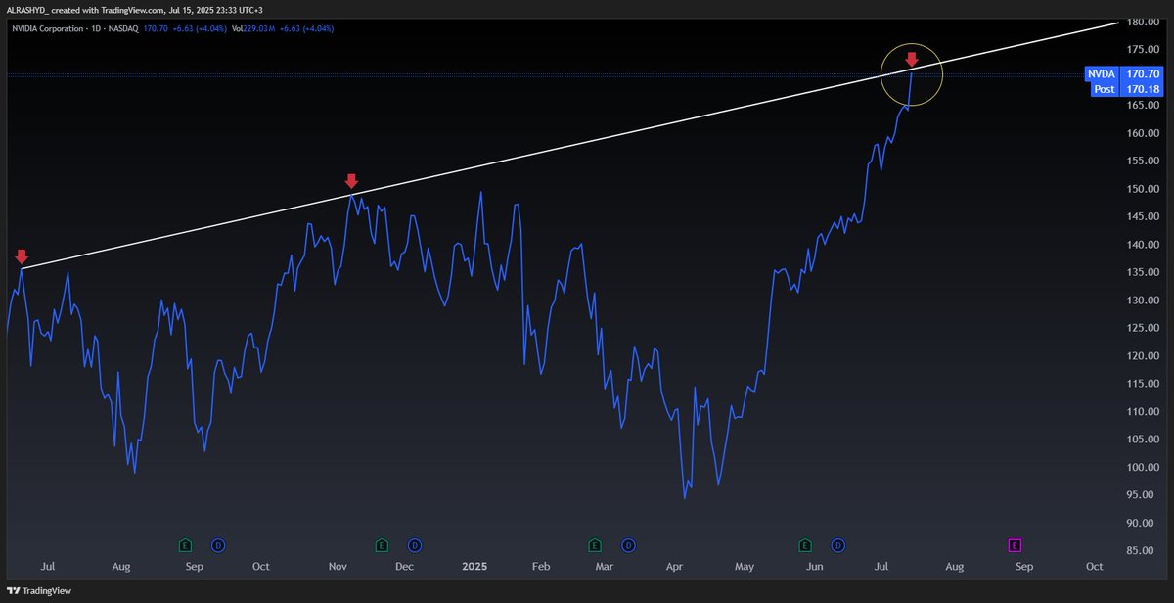Viewport: 1174px width, 603px height.
Task: Click the 155.00 price axis label
Action: point(1143,161)
